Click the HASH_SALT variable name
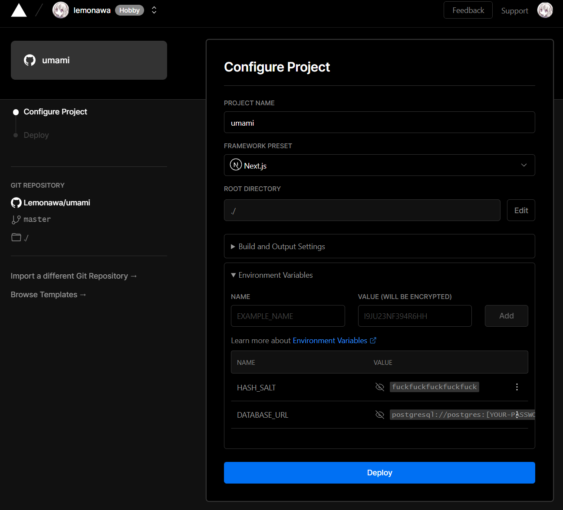Screen dimensions: 563x510 [256, 388]
